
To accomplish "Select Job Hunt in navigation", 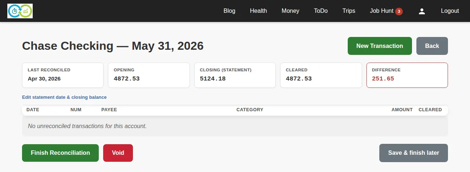I will [x=382, y=11].
